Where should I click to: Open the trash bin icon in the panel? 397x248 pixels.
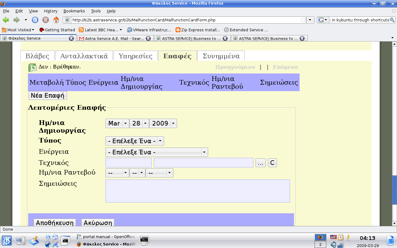[390, 241]
